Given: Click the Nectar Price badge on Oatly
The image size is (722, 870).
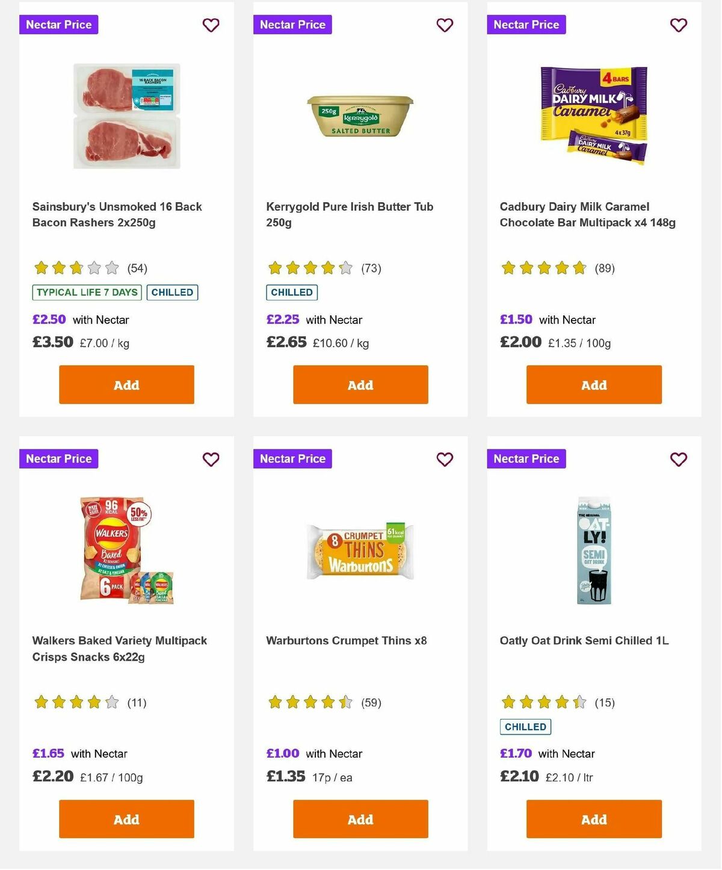Looking at the screenshot, I should point(526,458).
